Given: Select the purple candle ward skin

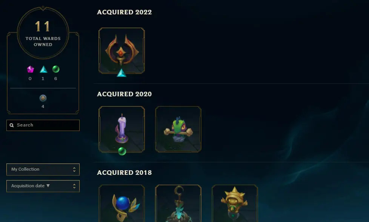Looking at the screenshot, I should click(121, 129).
